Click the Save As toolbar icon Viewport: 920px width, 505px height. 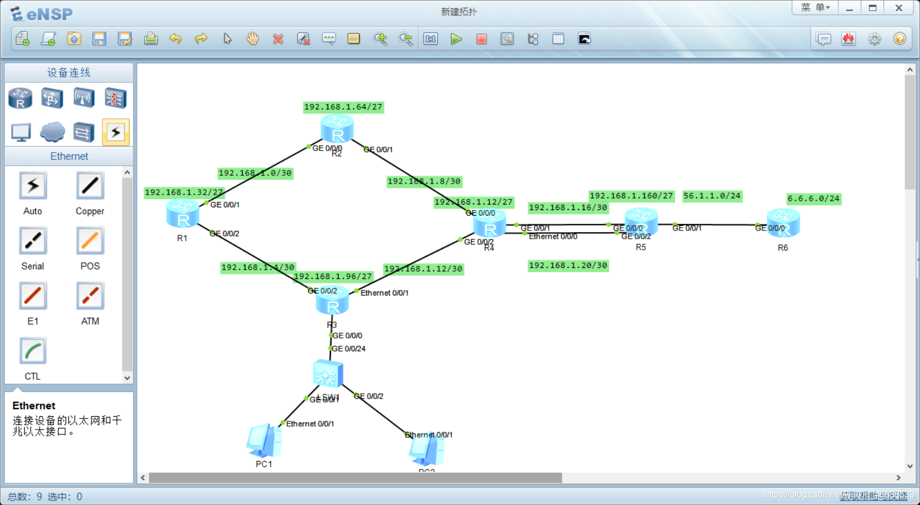click(125, 39)
